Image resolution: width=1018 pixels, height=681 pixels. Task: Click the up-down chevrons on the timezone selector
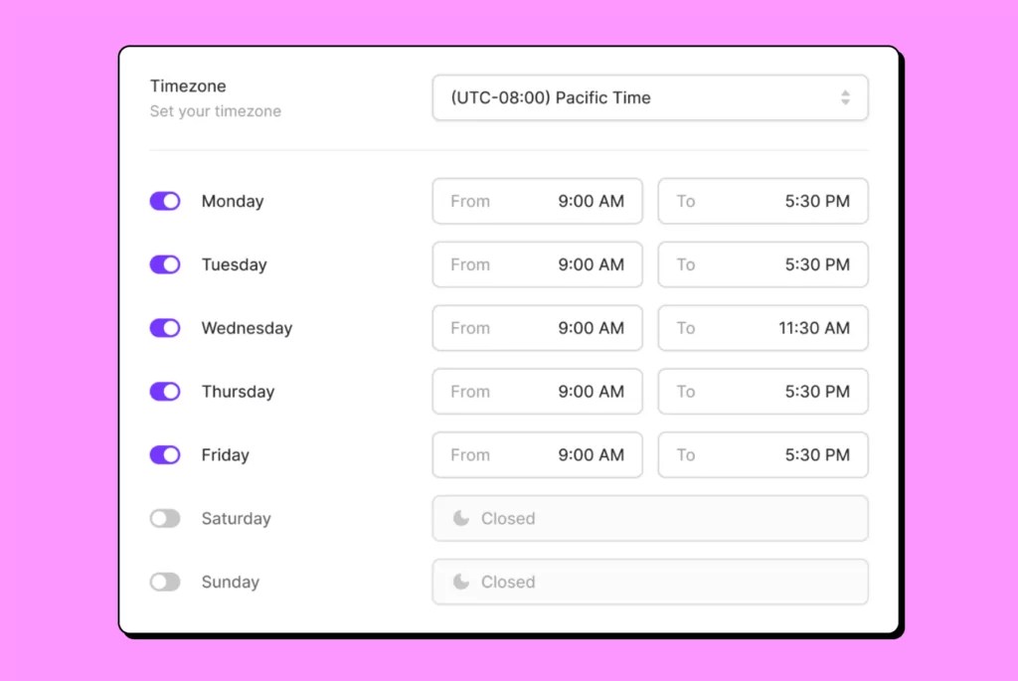(x=846, y=97)
